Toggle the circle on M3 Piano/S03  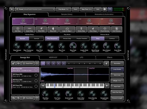(36, 81)
